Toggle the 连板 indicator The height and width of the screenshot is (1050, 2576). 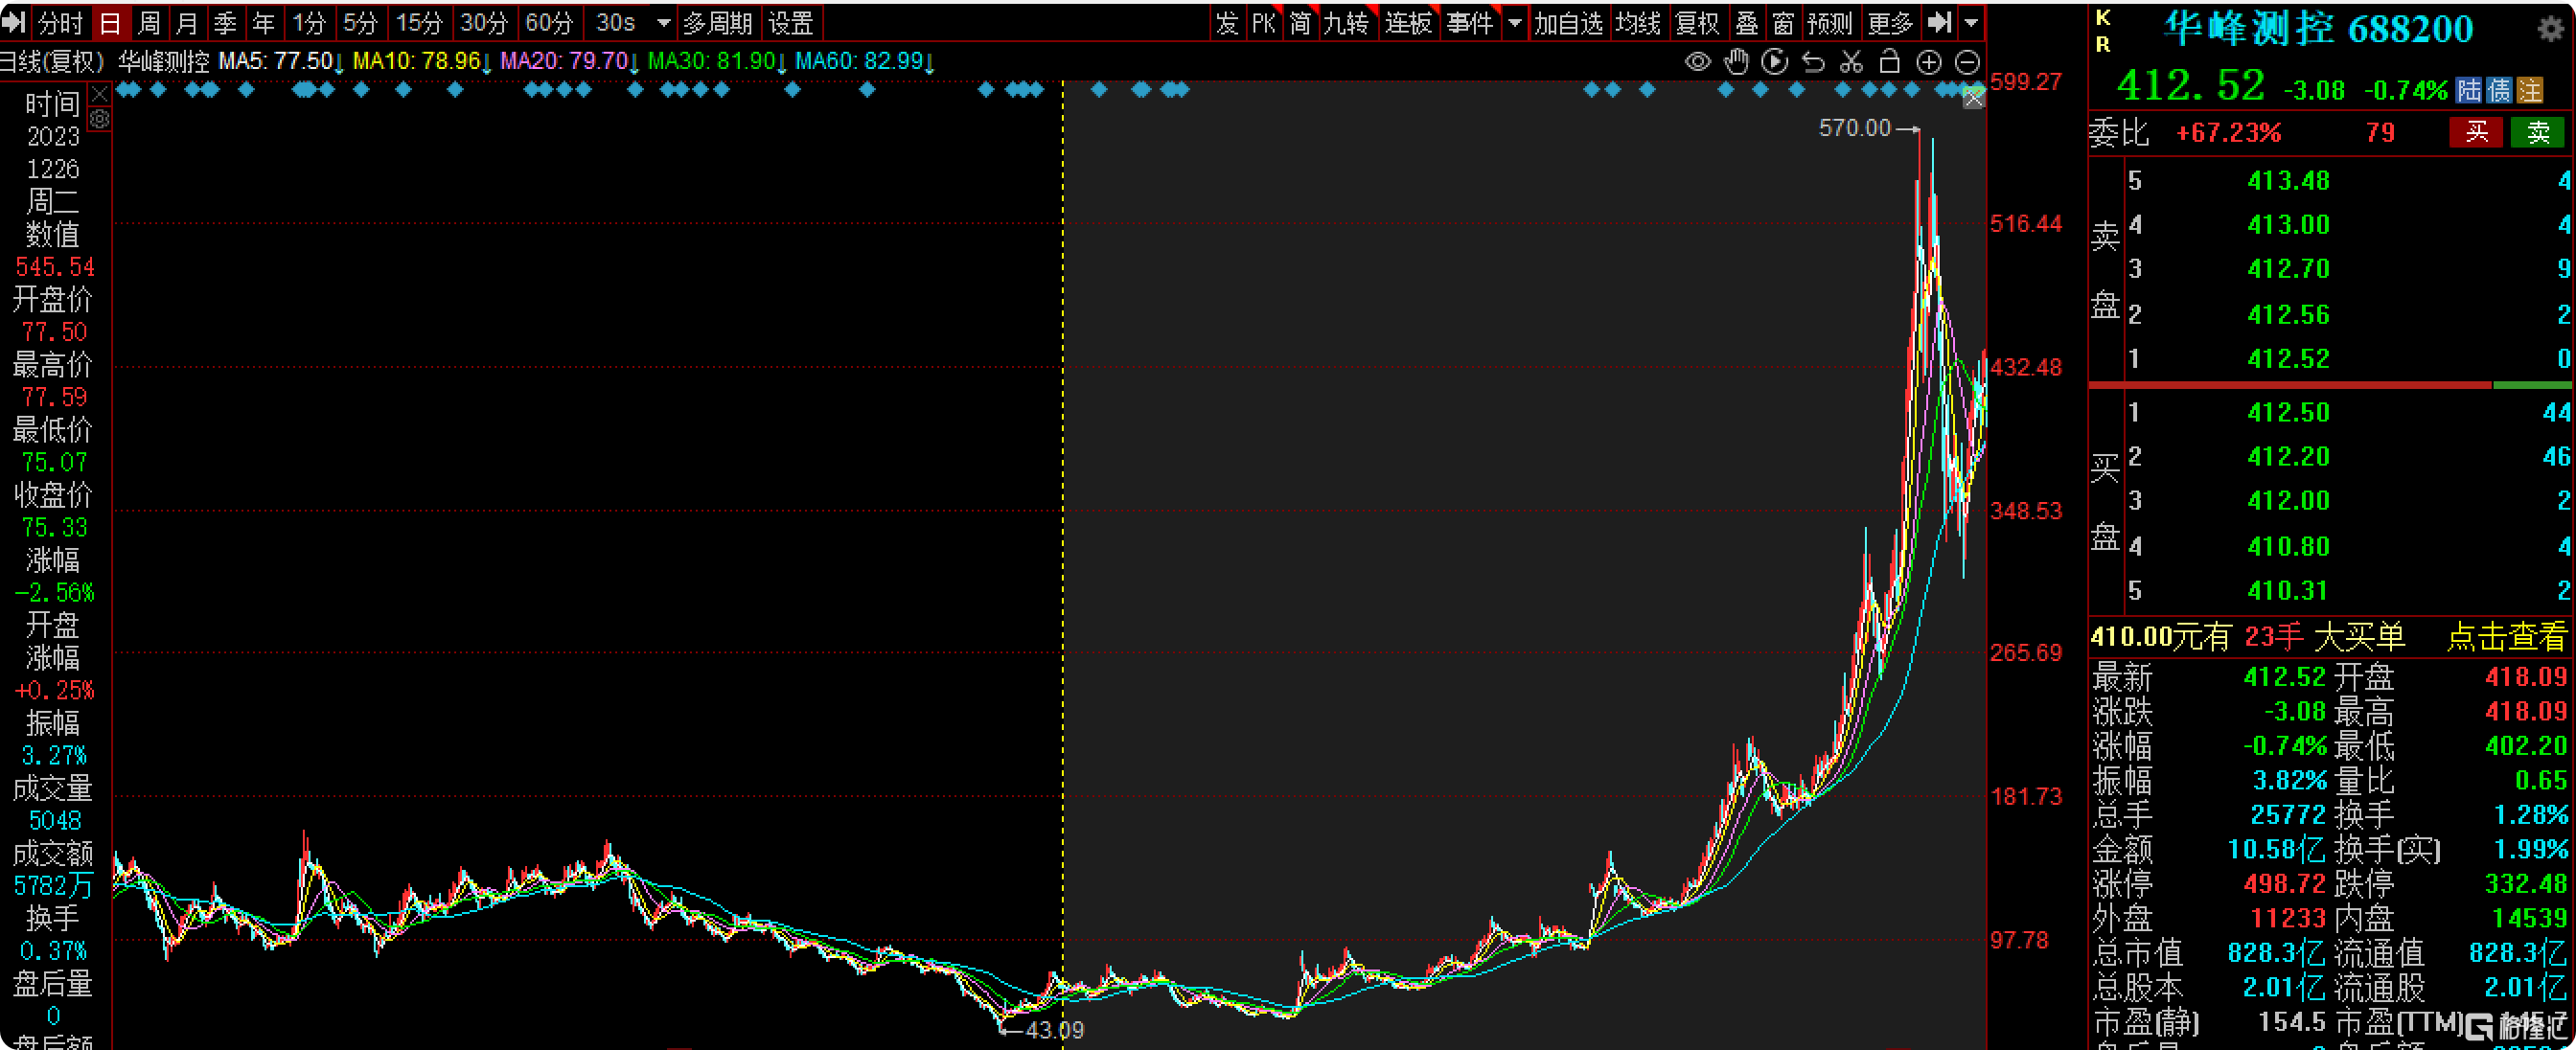point(1408,22)
